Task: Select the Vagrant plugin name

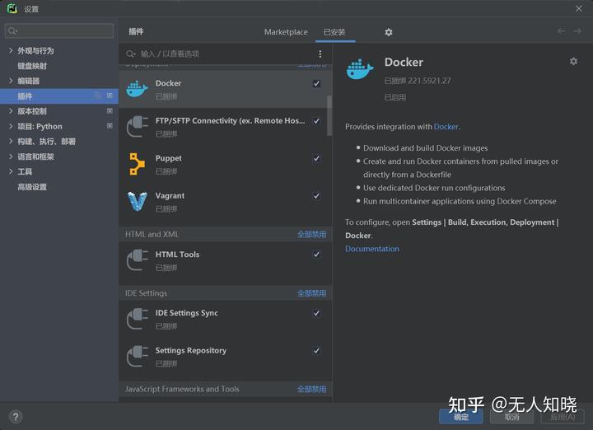Action: [170, 196]
